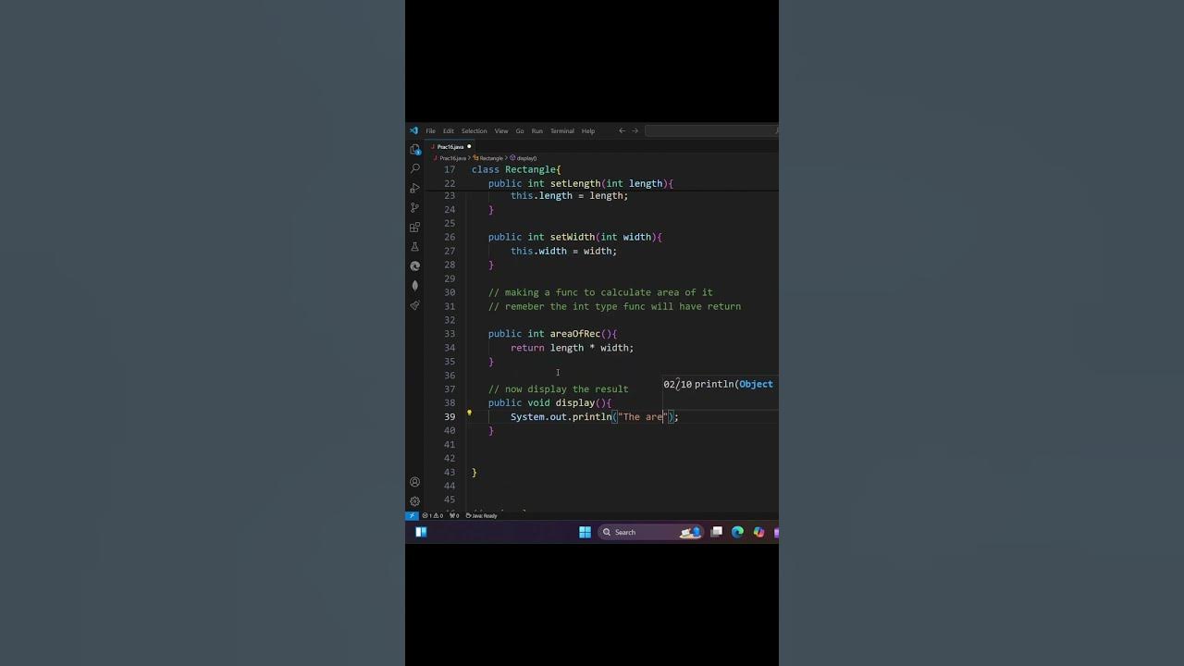Click the search highlight image in taskbar
Image resolution: width=1184 pixels, height=666 pixels.
point(689,532)
